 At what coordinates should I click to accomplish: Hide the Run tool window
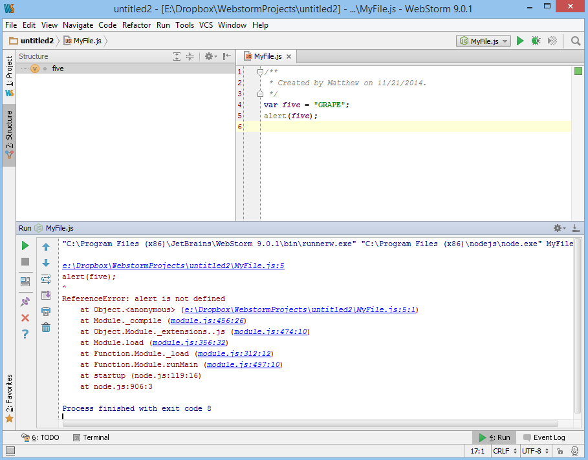576,228
